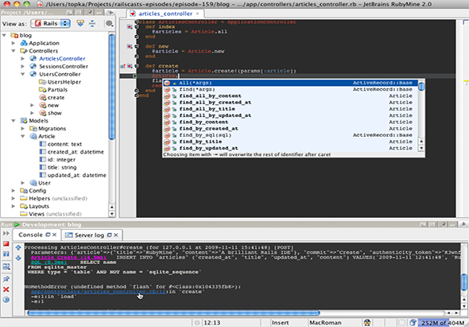Click the up arrow in console gutter

point(18,247)
